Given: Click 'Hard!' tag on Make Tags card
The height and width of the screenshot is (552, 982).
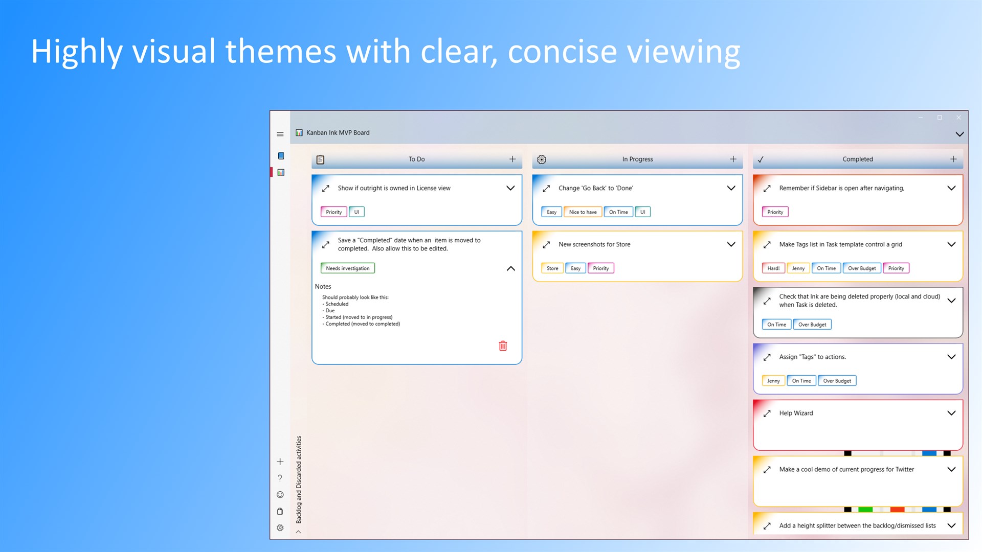Looking at the screenshot, I should pyautogui.click(x=773, y=268).
